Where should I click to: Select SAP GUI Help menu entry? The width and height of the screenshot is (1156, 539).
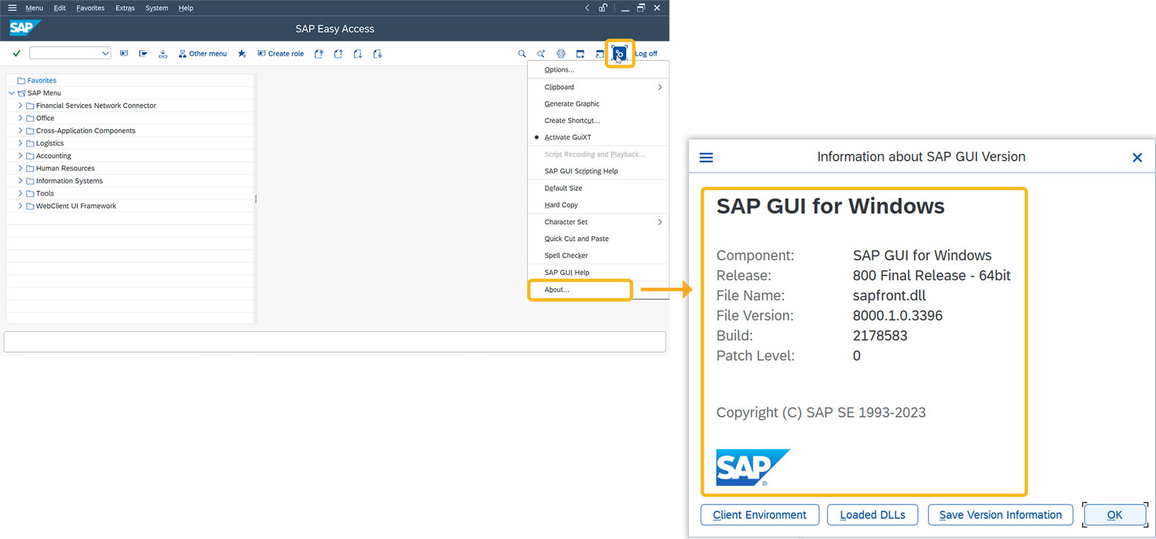click(598, 273)
